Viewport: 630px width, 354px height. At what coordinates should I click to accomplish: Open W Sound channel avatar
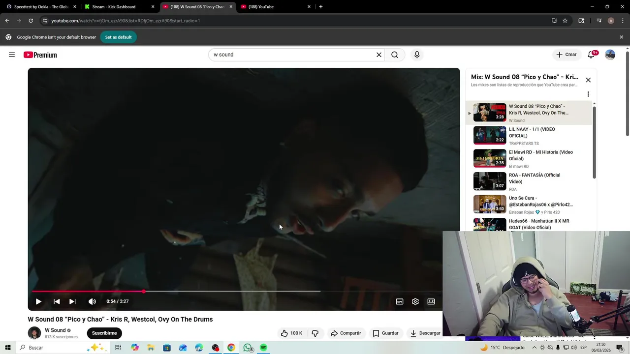(x=34, y=333)
